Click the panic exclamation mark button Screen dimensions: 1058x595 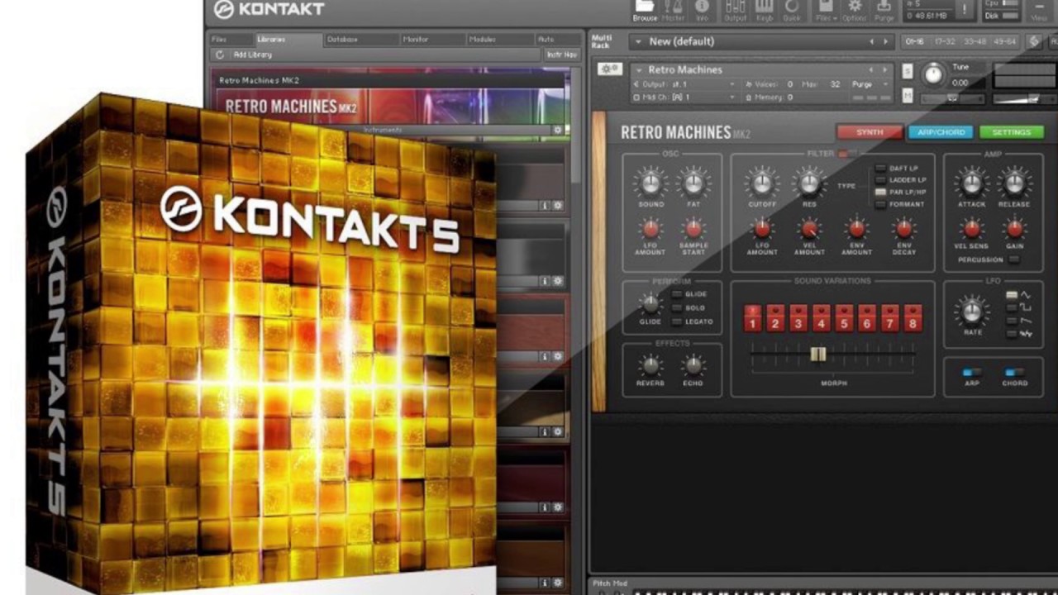964,9
